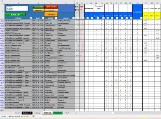Image resolution: width=161 pixels, height=119 pixels.
Task: Select row header 40546
Action: click(2, 21)
